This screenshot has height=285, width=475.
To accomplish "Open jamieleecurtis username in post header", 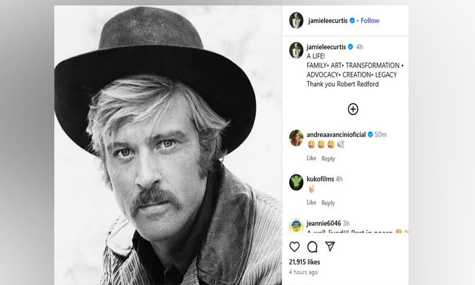I will click(x=328, y=20).
